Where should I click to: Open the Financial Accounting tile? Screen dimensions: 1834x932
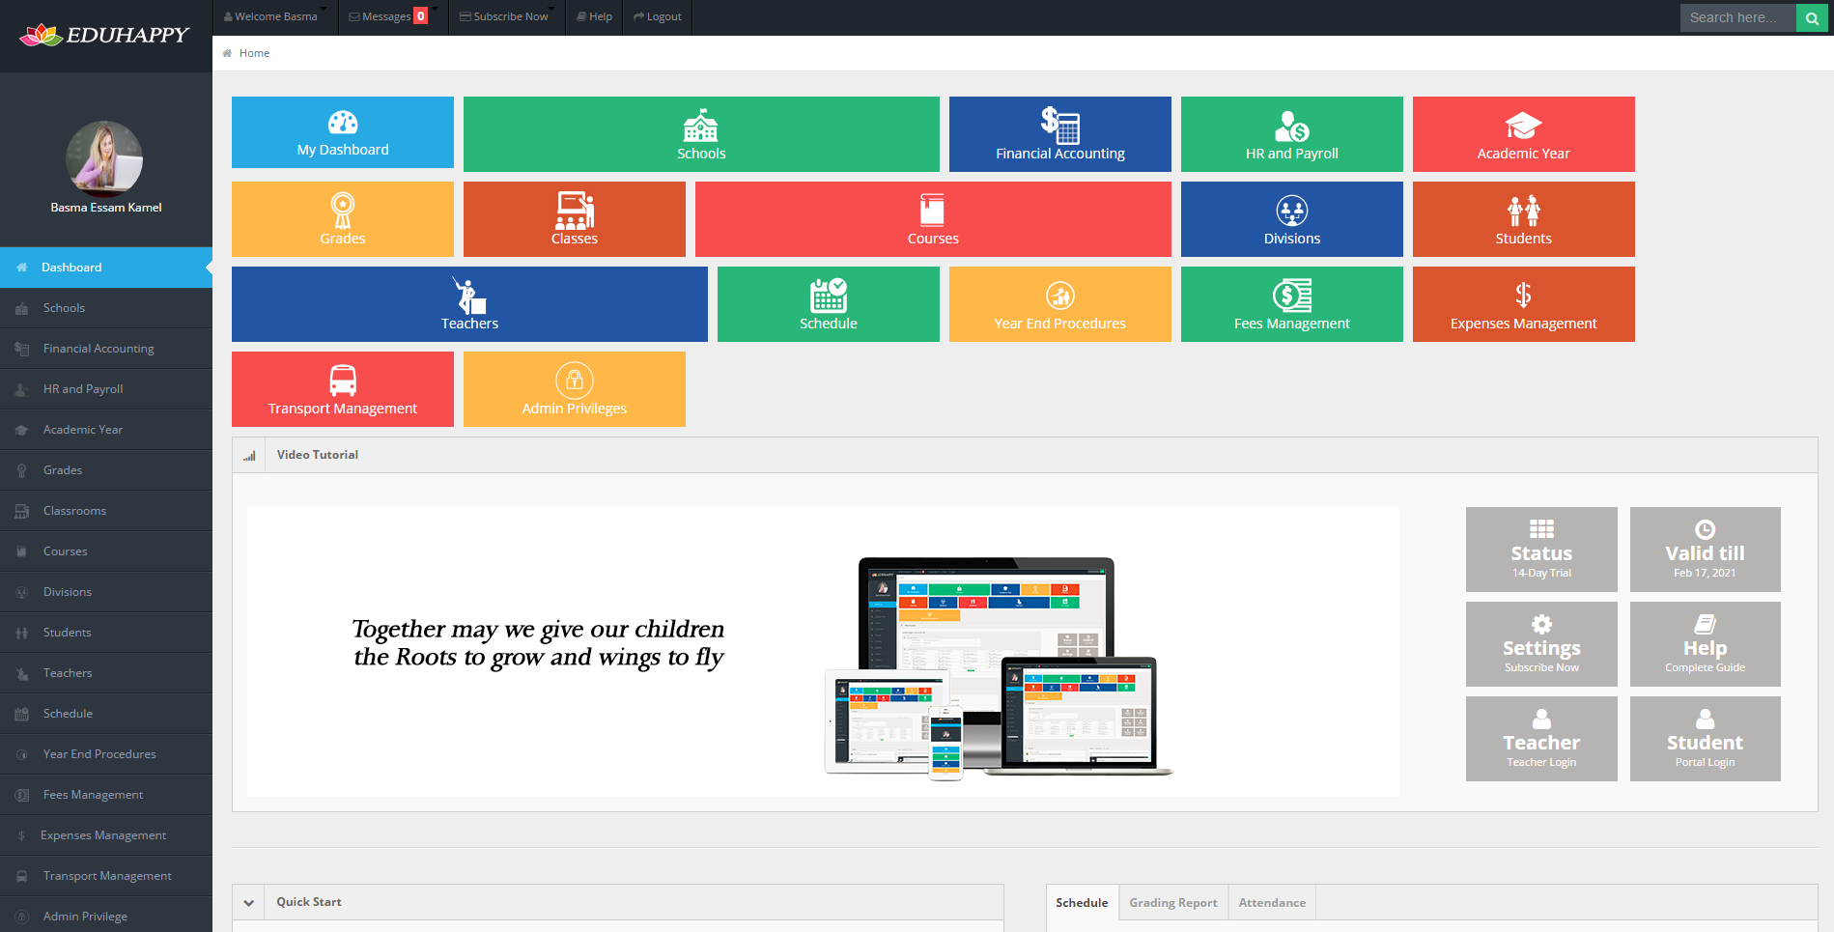click(x=1060, y=134)
